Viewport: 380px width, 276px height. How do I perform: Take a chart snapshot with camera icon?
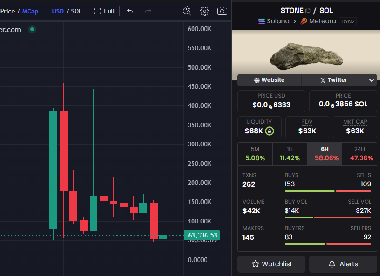point(222,11)
